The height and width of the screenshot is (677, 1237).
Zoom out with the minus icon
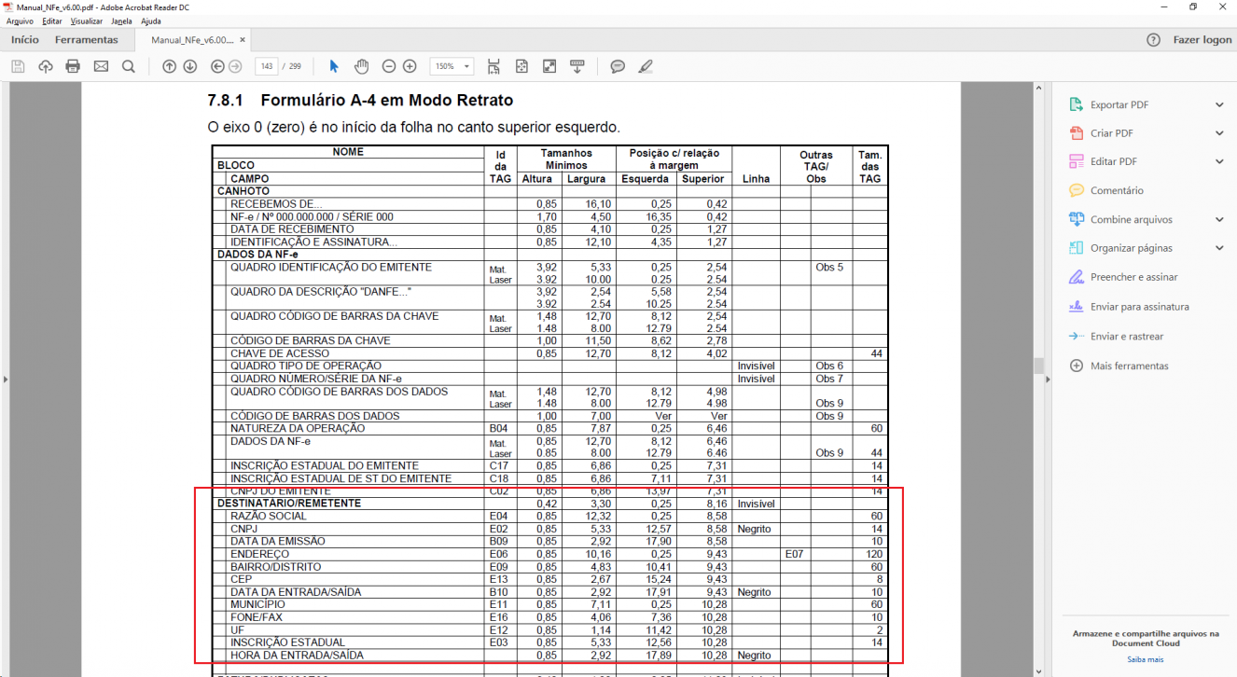(388, 66)
